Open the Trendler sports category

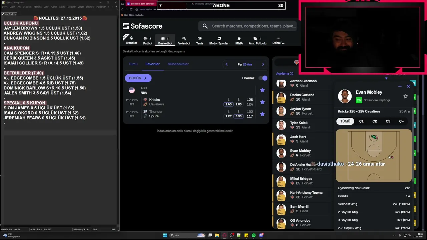point(131,40)
